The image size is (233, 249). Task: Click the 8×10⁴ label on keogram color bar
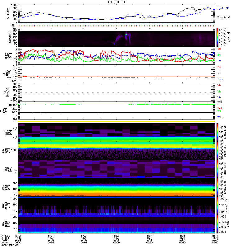223,30
